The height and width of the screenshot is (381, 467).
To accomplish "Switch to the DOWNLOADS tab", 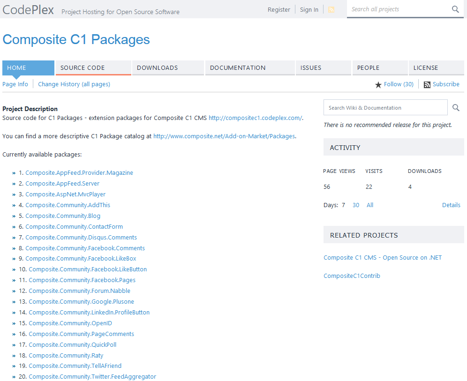I will tap(168, 68).
